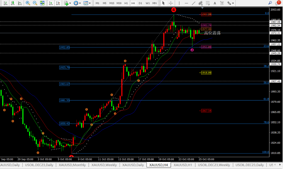The width and height of the screenshot is (283, 169).
Task: Select the yellow 1918.89 price label
Action: tap(206, 73)
